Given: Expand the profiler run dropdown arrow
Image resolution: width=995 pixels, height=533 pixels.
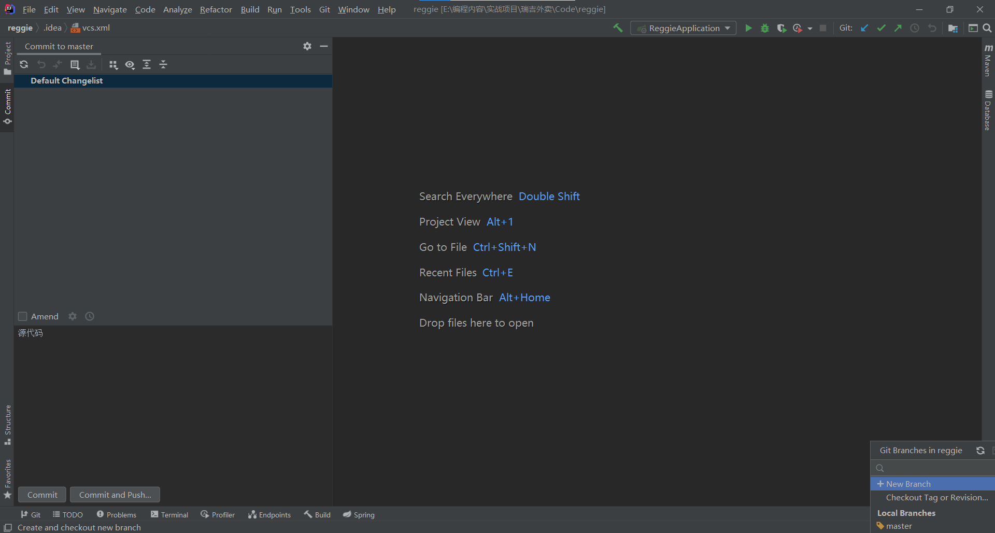Looking at the screenshot, I should click(810, 29).
